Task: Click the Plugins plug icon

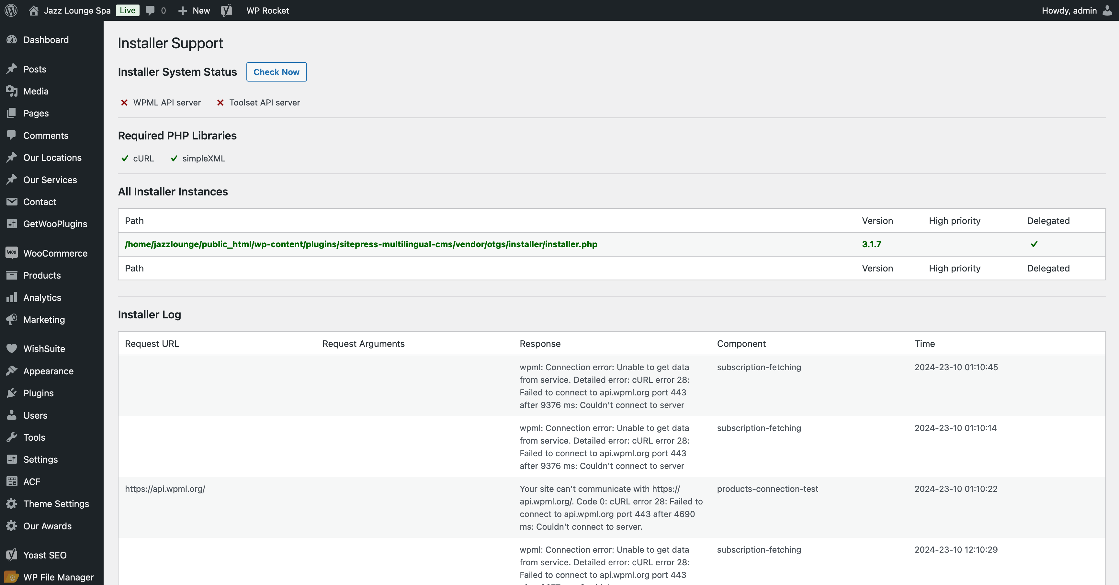Action: pyautogui.click(x=12, y=393)
